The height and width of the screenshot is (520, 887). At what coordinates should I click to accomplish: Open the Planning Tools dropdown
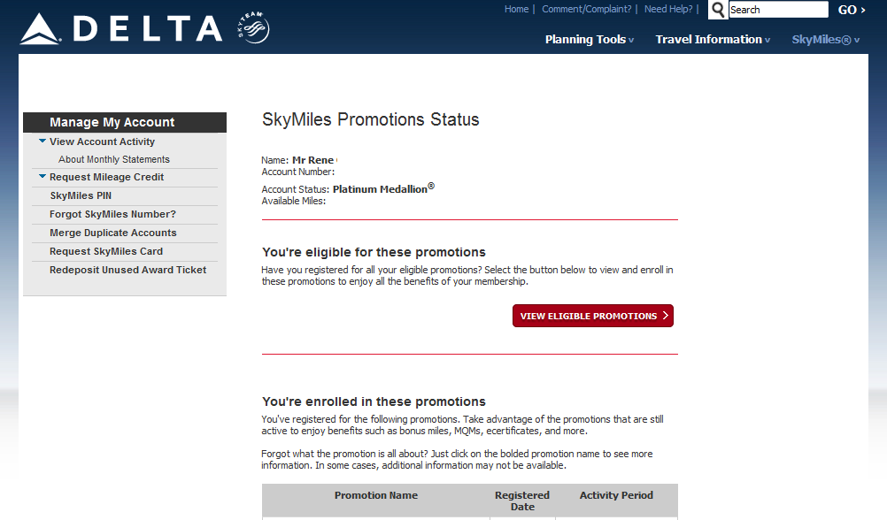click(588, 39)
